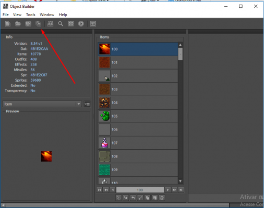
Task: Jump to the last item in the list
Action: click(x=181, y=190)
